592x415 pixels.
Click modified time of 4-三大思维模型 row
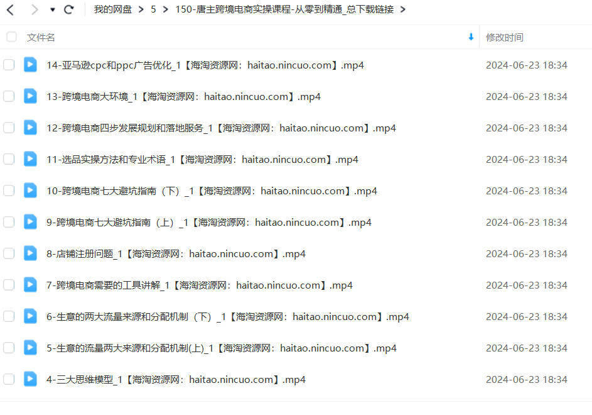pyautogui.click(x=526, y=379)
